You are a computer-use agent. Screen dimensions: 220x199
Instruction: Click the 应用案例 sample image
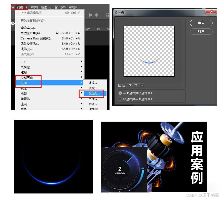[154, 157]
